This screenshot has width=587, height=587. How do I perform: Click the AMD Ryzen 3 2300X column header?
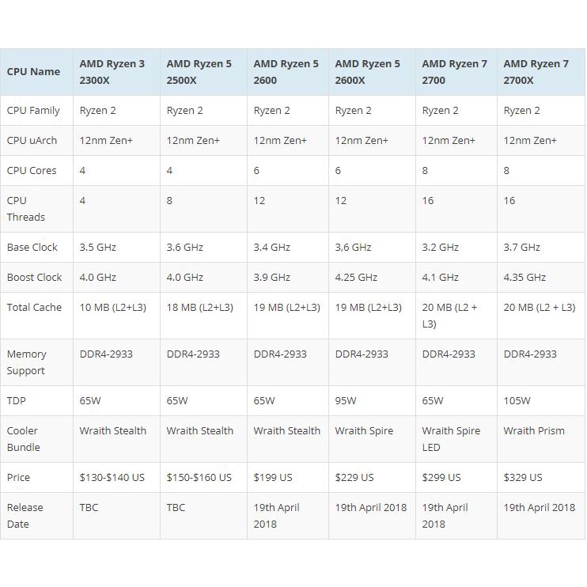pyautogui.click(x=112, y=72)
